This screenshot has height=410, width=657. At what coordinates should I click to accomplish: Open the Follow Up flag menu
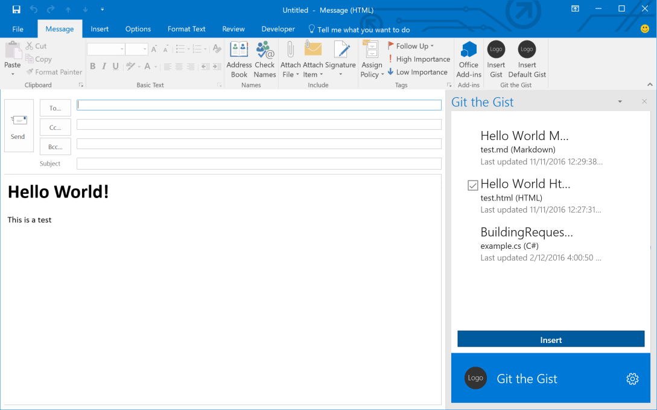pos(411,46)
